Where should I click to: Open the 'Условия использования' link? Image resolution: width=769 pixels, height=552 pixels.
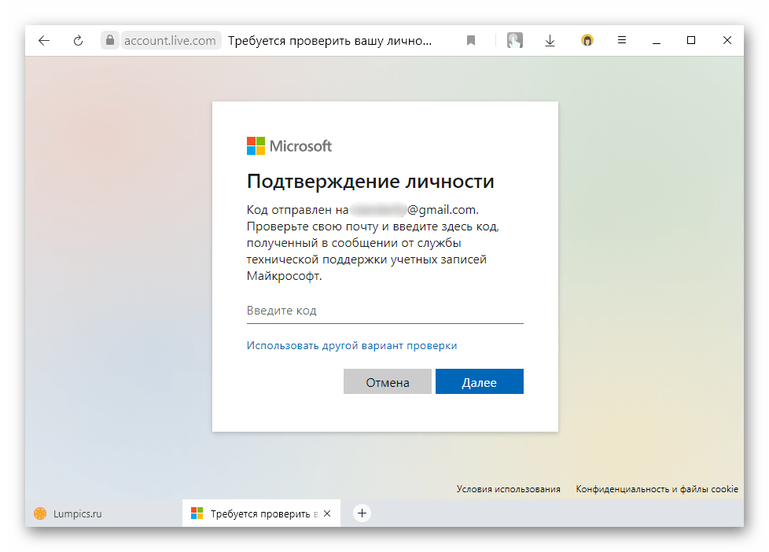click(x=508, y=489)
